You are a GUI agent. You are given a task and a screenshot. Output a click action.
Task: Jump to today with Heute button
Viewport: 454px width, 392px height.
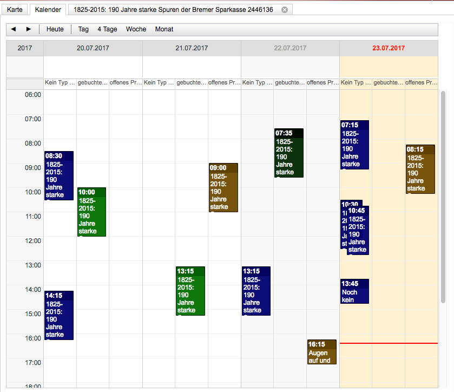point(55,29)
